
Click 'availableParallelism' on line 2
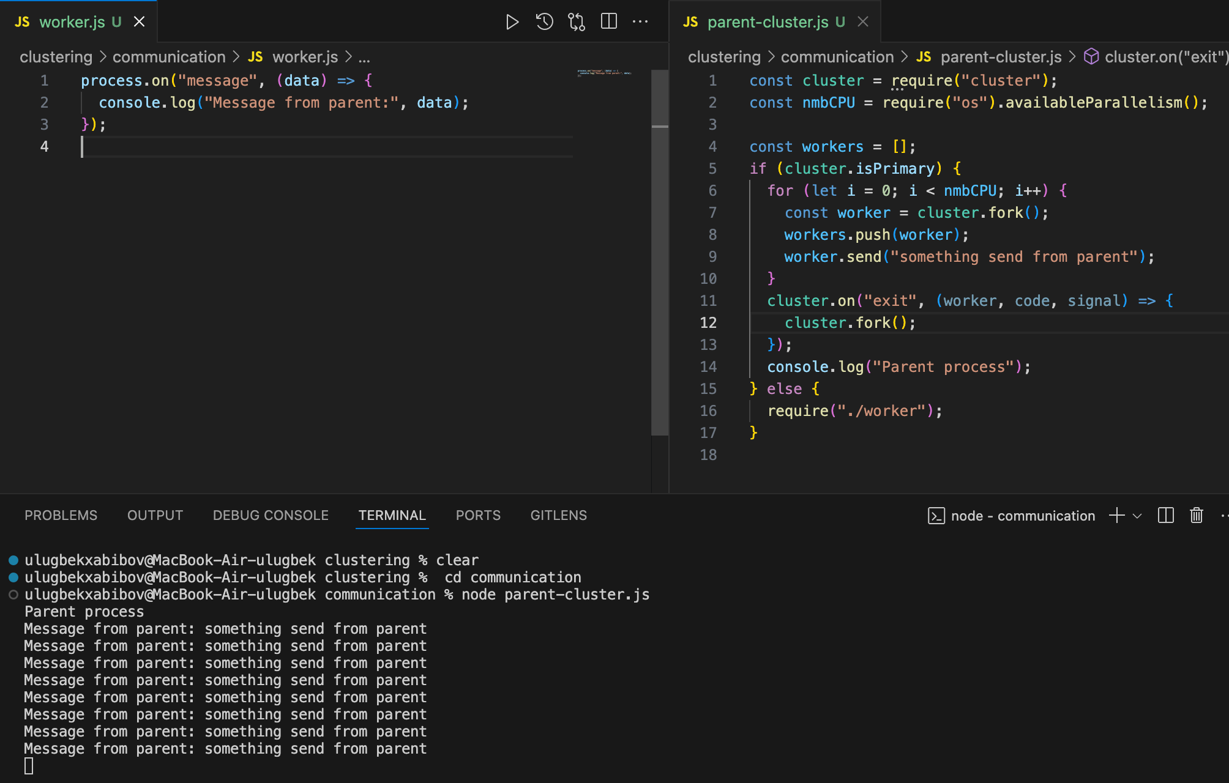click(x=1094, y=102)
